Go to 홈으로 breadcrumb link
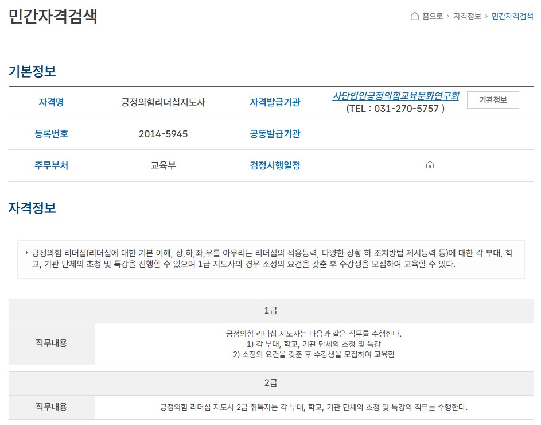 pyautogui.click(x=432, y=16)
